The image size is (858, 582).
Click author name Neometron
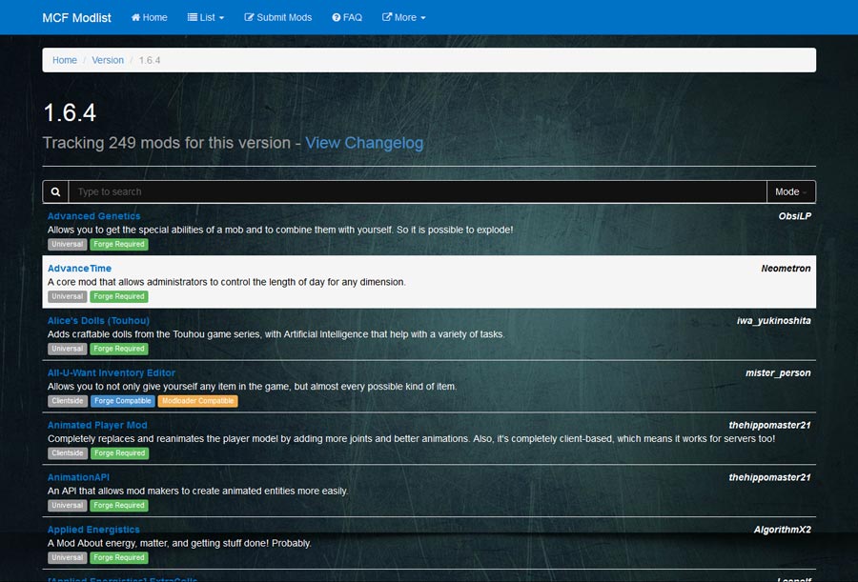click(x=786, y=268)
